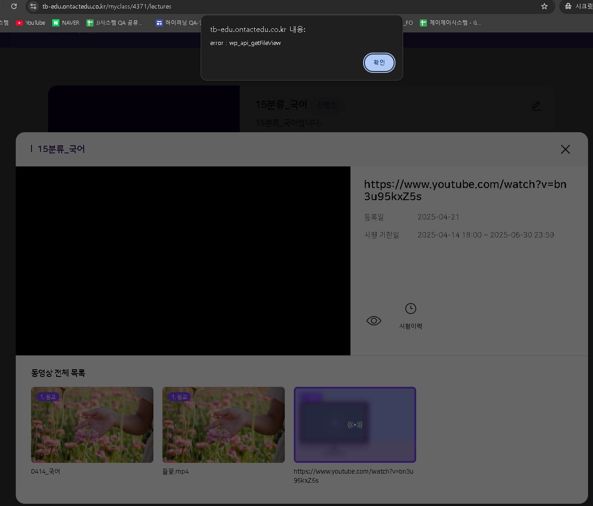Click the pencil edit icon beside the class title
593x506 pixels.
click(536, 106)
